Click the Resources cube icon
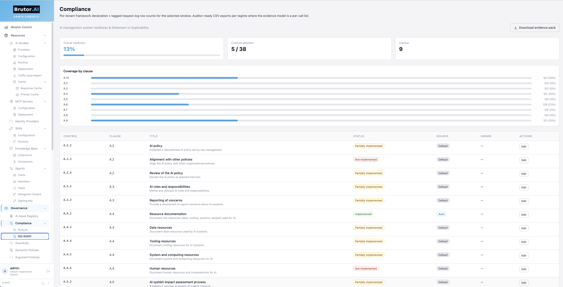 [x=6, y=36]
